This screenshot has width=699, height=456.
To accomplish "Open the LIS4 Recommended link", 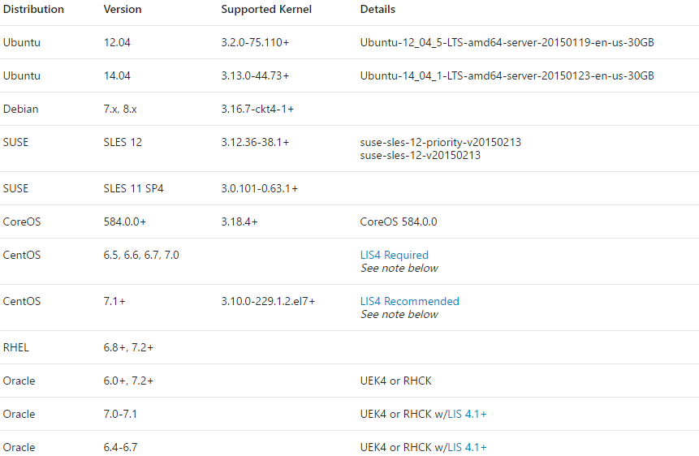I will tap(409, 301).
